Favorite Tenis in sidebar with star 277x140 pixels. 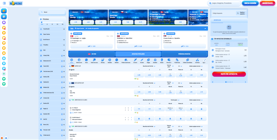(x=62, y=66)
